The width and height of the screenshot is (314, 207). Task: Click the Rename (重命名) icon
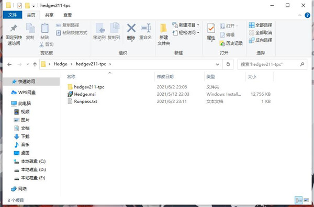pos(145,28)
